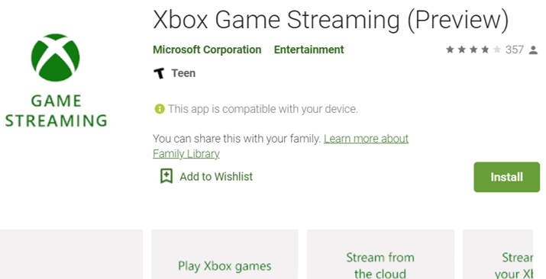
Task: Click the Xbox logo app icon
Action: [x=56, y=58]
